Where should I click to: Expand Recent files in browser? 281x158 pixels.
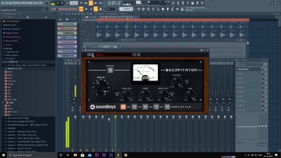11,25
